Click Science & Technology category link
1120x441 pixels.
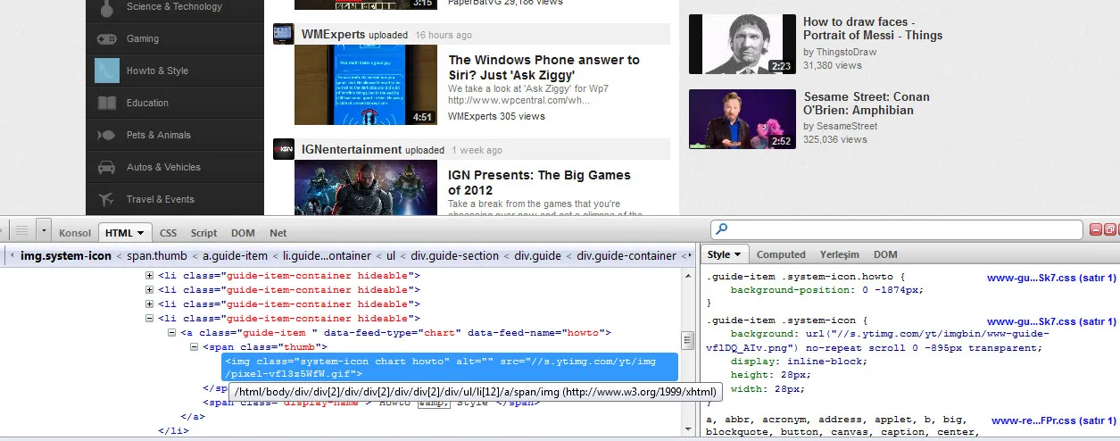[x=174, y=7]
